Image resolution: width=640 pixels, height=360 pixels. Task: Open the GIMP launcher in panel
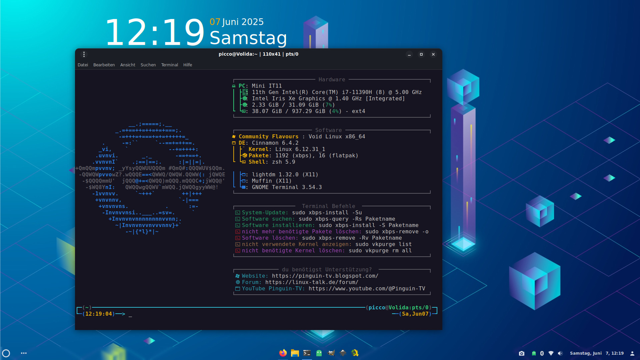[x=331, y=353]
